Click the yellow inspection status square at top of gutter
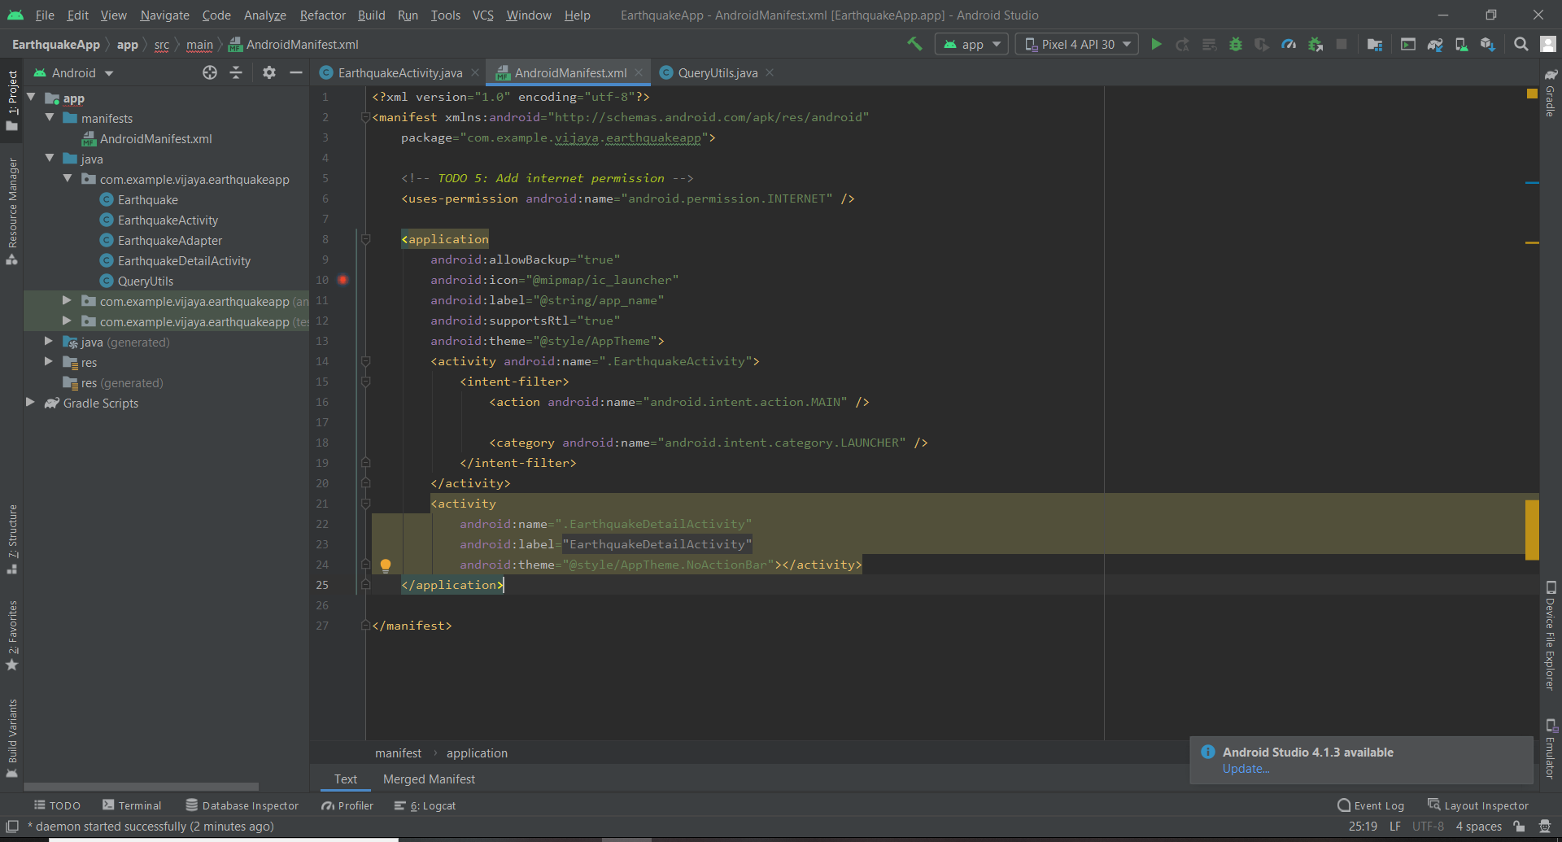 tap(1532, 94)
